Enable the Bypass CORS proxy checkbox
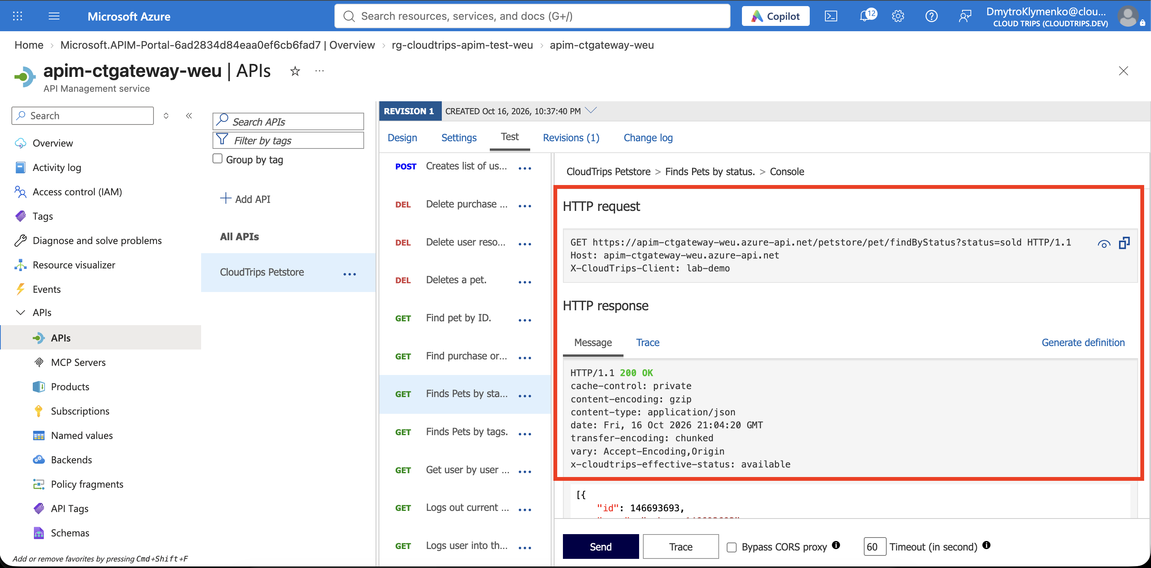This screenshot has width=1151, height=568. [x=731, y=547]
